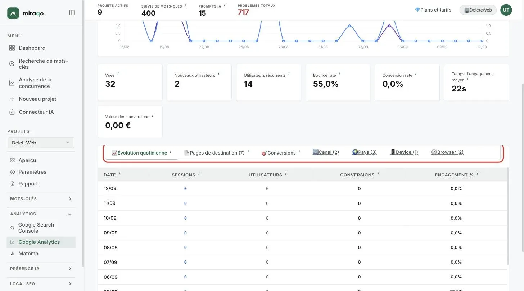Expand the LOCAL SEO section
The image size is (524, 291).
point(41,284)
